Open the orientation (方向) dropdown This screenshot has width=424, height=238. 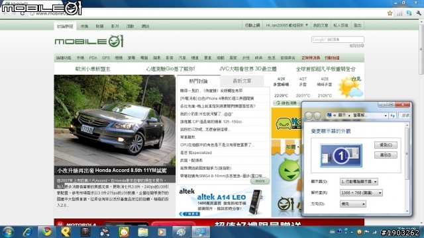point(353,204)
